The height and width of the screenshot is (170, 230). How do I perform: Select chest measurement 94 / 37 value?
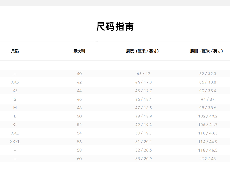click(208, 99)
